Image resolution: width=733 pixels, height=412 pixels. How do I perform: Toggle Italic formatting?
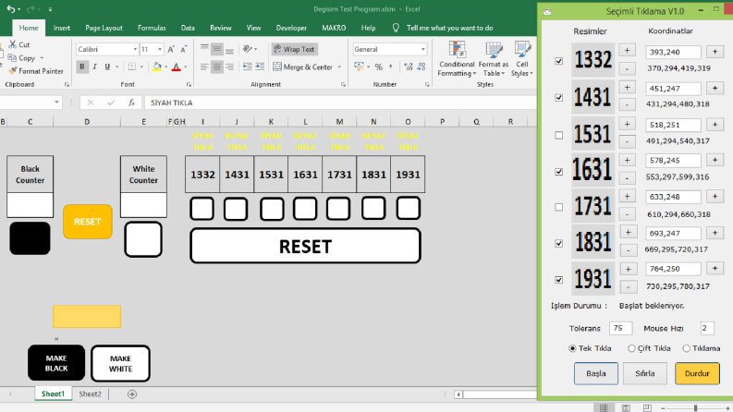95,67
